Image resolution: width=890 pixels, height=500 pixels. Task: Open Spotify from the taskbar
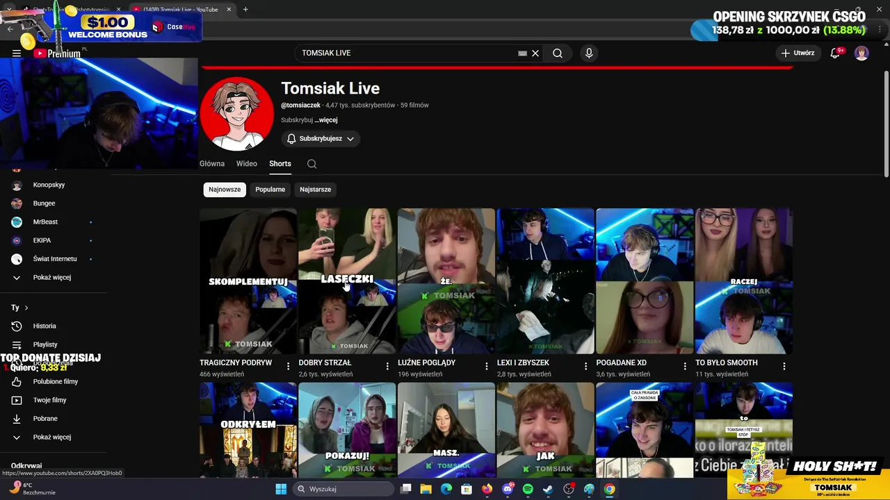[528, 489]
